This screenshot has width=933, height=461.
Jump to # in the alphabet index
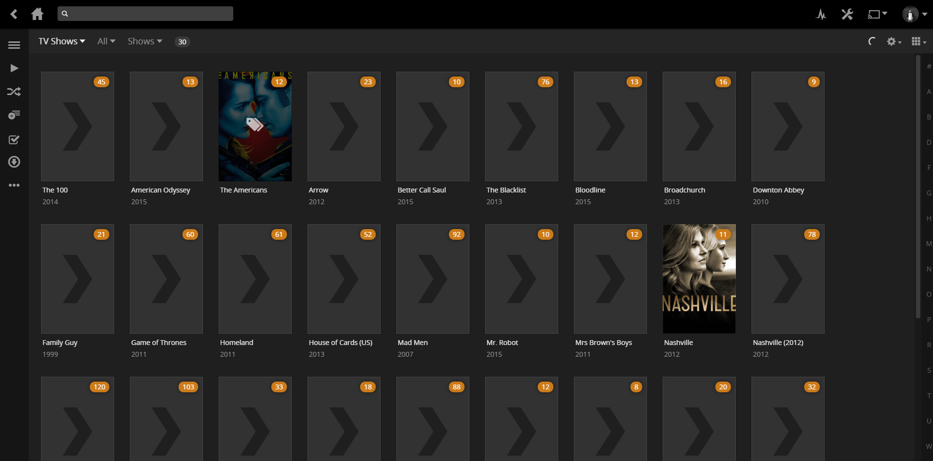[929, 66]
